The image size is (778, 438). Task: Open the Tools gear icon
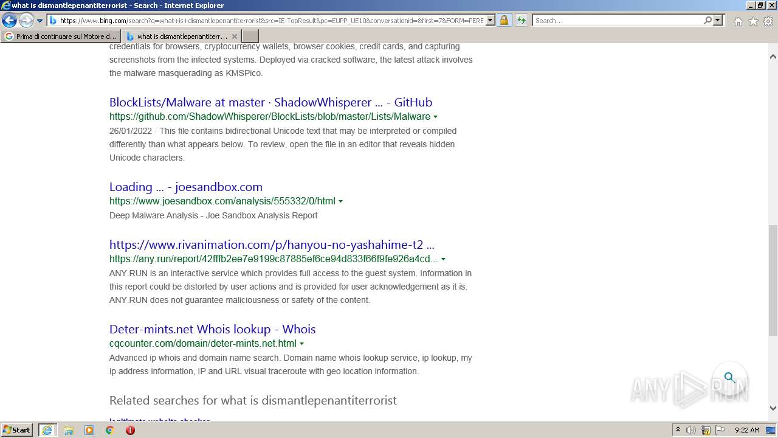768,21
